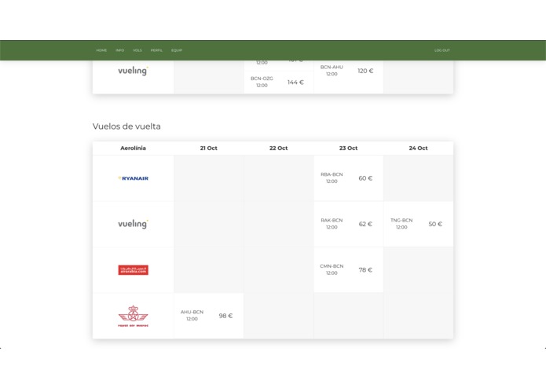546x388 pixels.
Task: Open the EQUIP page
Action: [x=177, y=50]
